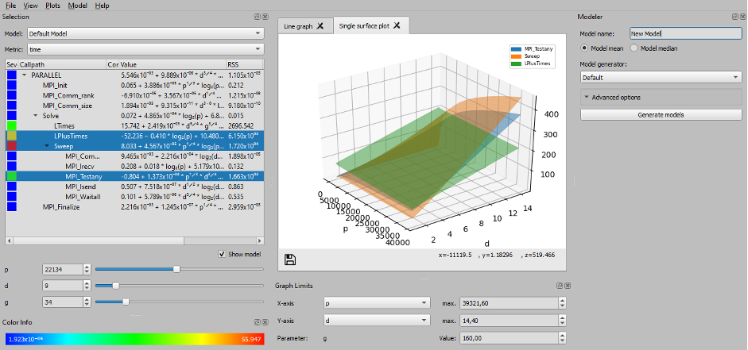Collapse the Solve tree node
Image resolution: width=748 pixels, height=350 pixels.
(36, 116)
